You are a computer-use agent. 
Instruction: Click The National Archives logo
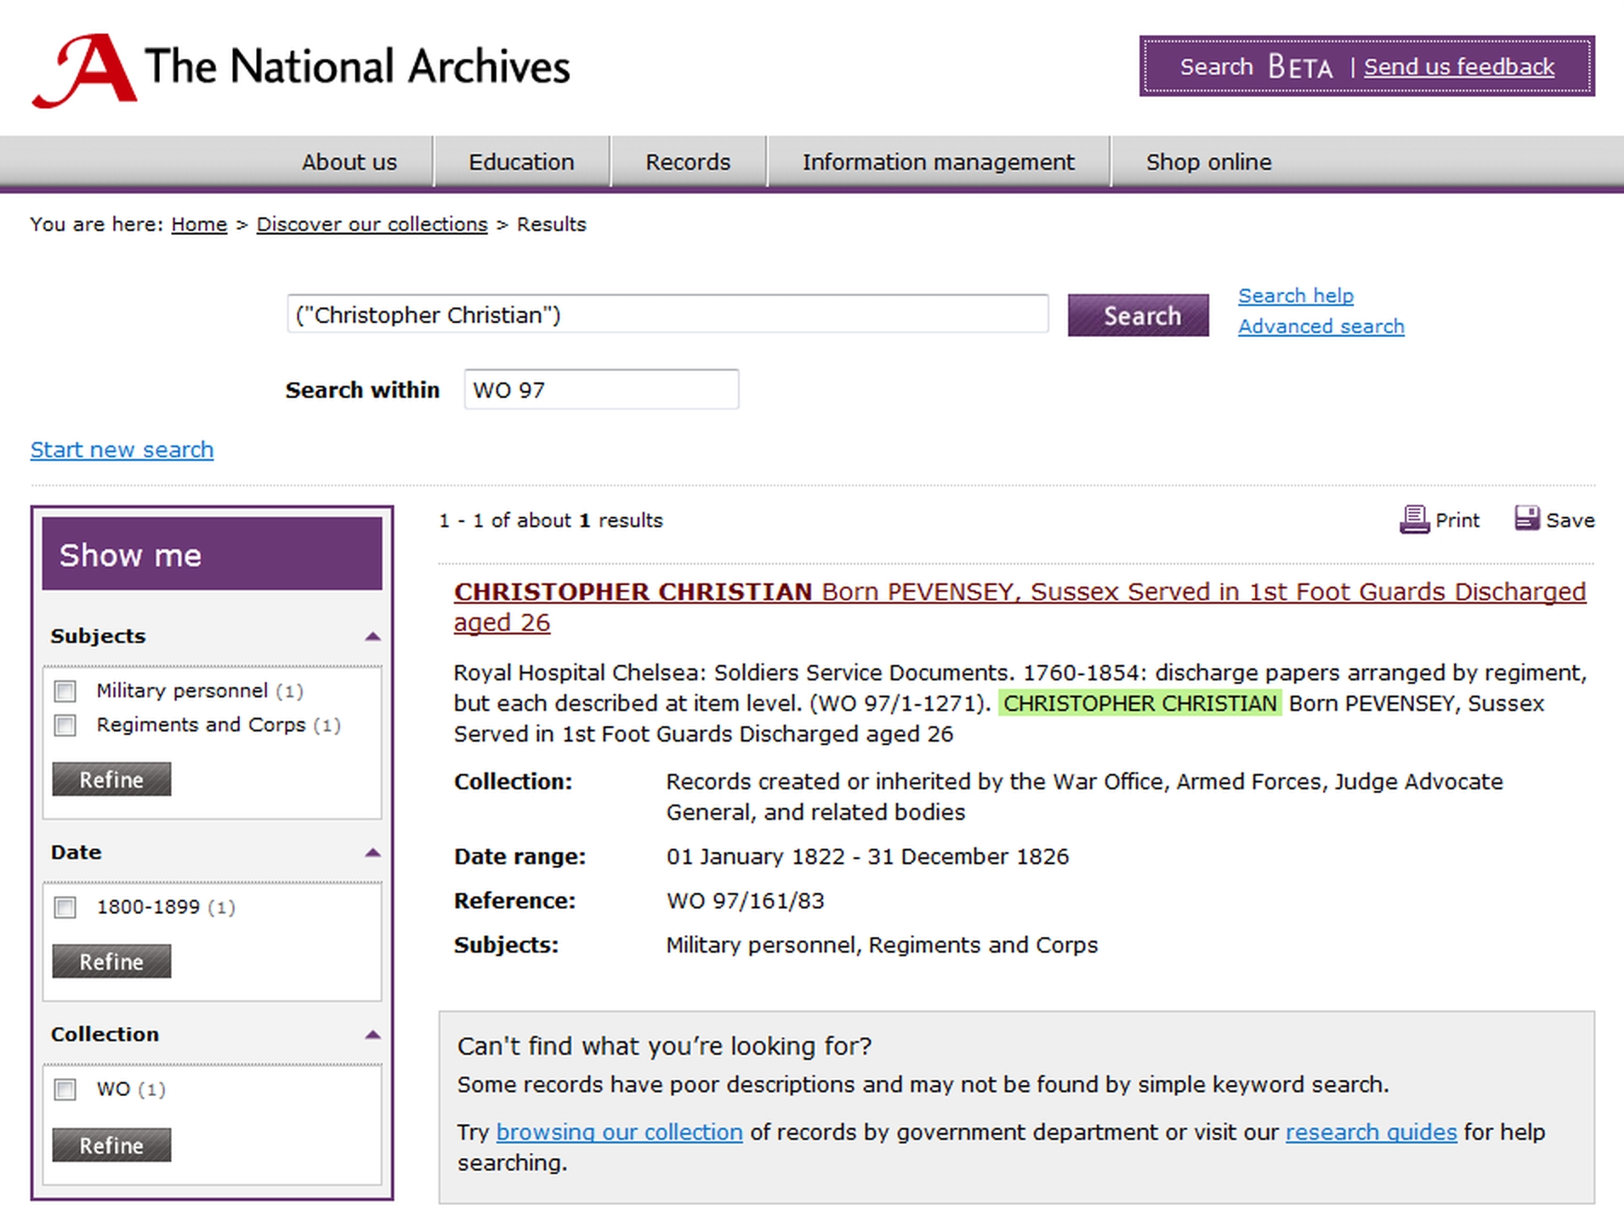click(x=301, y=71)
